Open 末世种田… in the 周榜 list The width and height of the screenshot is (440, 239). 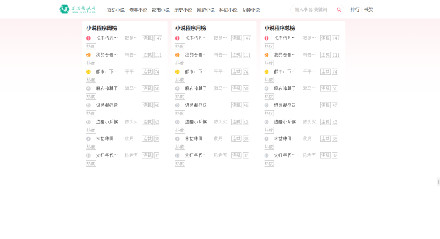(x=107, y=138)
